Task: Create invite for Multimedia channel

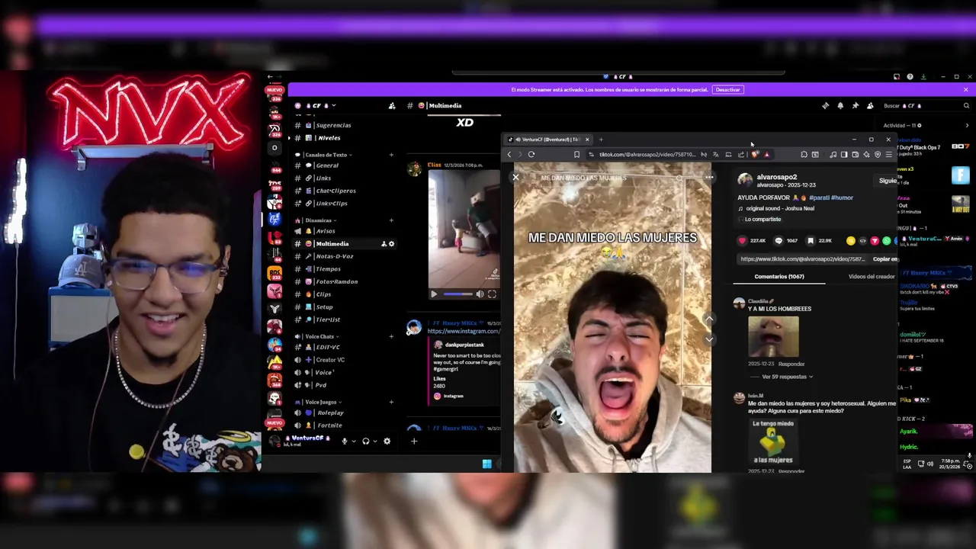Action: tap(384, 244)
